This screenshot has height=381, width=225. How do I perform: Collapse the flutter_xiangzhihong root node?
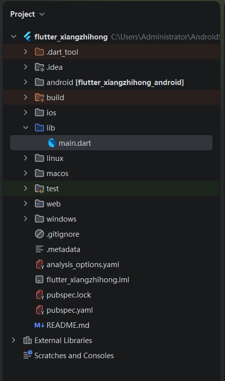(x=14, y=37)
